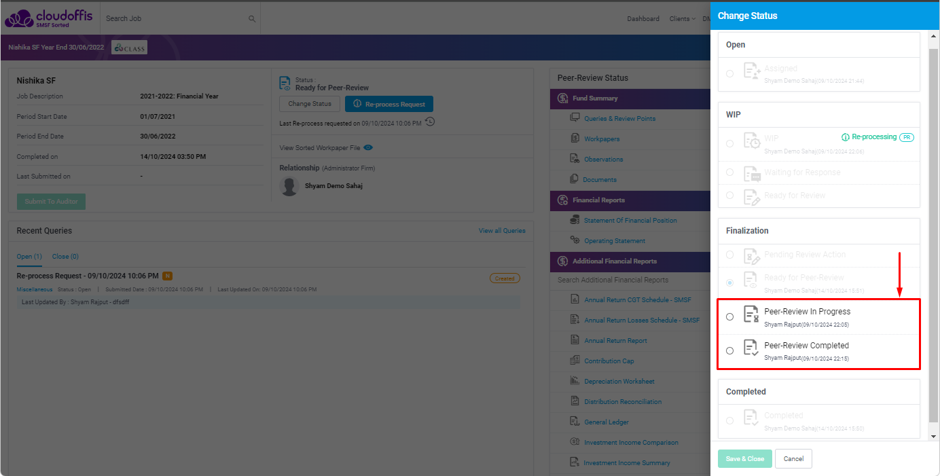Click the Change Status button
Viewport: 940px width, 476px height.
tap(310, 104)
